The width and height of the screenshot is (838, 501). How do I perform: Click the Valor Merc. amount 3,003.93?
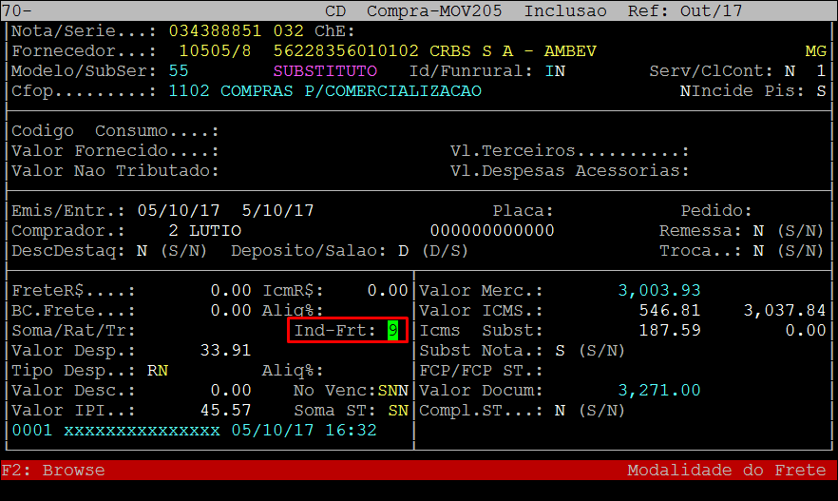tap(659, 291)
